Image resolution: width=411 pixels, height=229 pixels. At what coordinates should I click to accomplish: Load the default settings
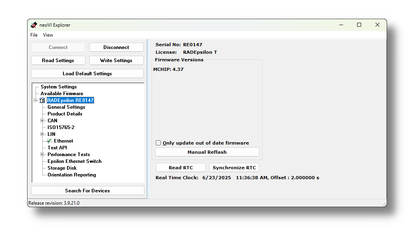point(87,74)
